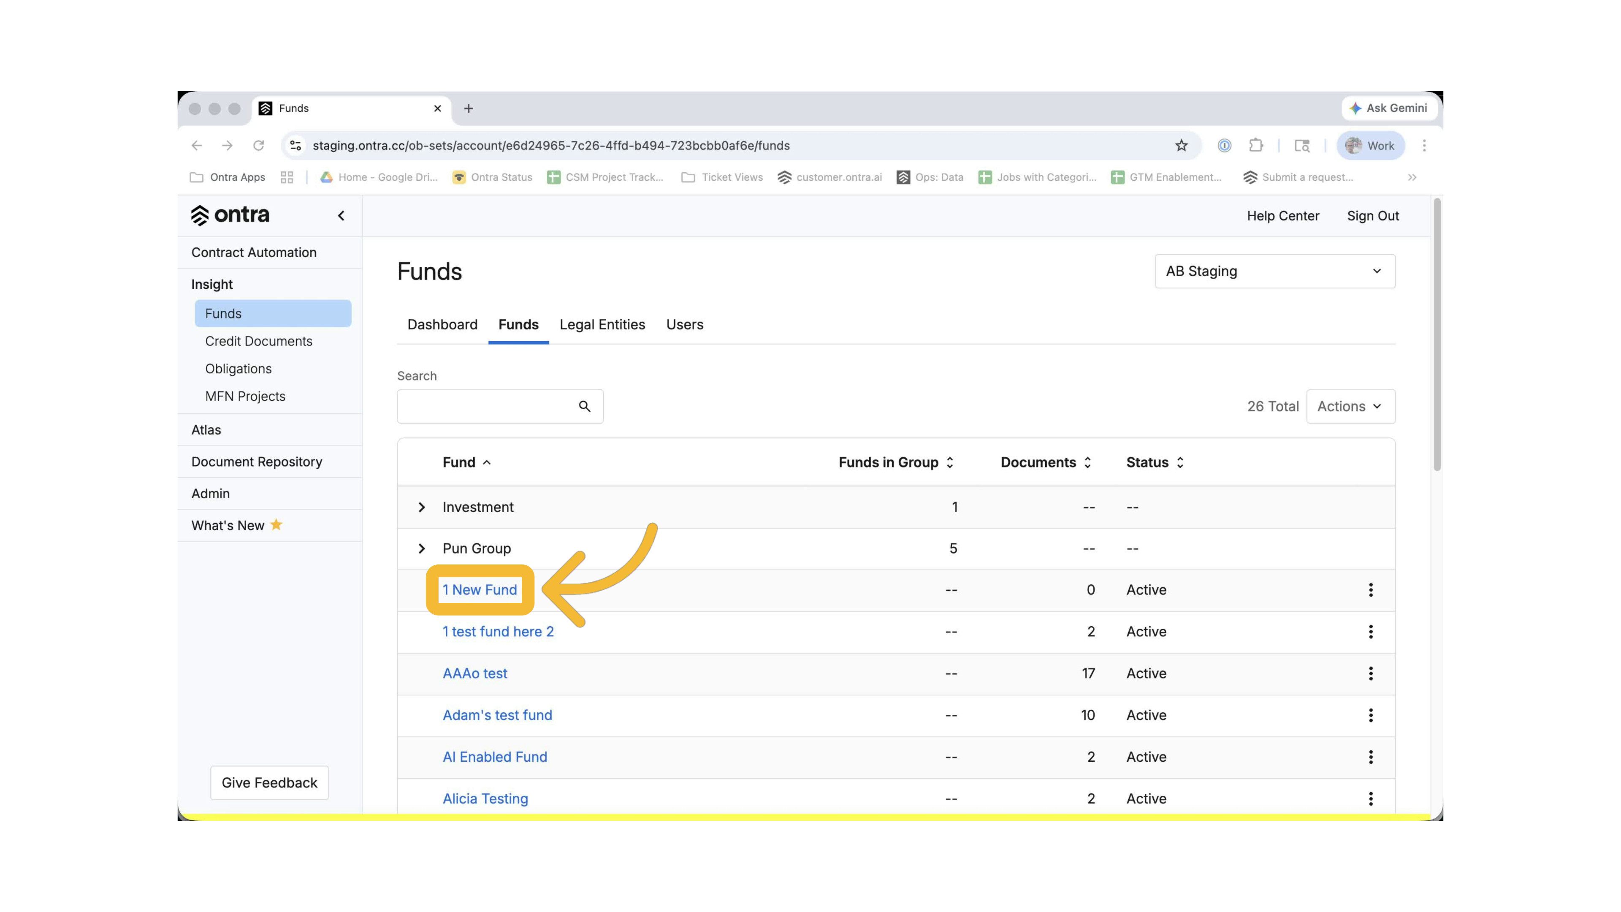Reload the page using the refresh icon
The image size is (1621, 912).
click(x=258, y=145)
